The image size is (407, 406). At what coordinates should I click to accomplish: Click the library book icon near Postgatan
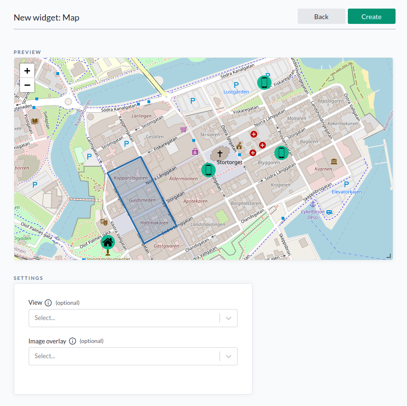coord(35,121)
